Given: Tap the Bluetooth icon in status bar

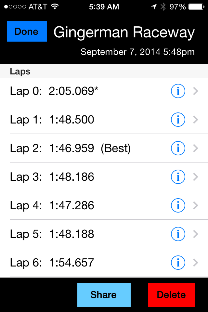Looking at the screenshot, I should click(163, 6).
